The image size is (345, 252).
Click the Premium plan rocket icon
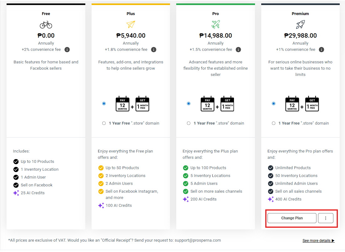(x=300, y=24)
